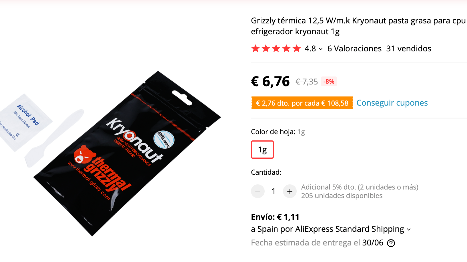Image resolution: width=467 pixels, height=262 pixels.
Task: Open the 6 Valoraciones reviews link
Action: [x=354, y=49]
